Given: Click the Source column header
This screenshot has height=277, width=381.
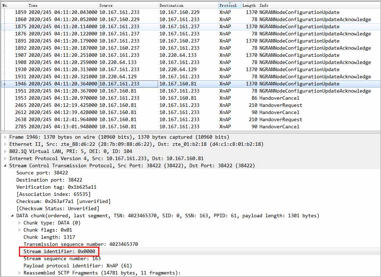Looking at the screenshot, I should coord(106,5).
